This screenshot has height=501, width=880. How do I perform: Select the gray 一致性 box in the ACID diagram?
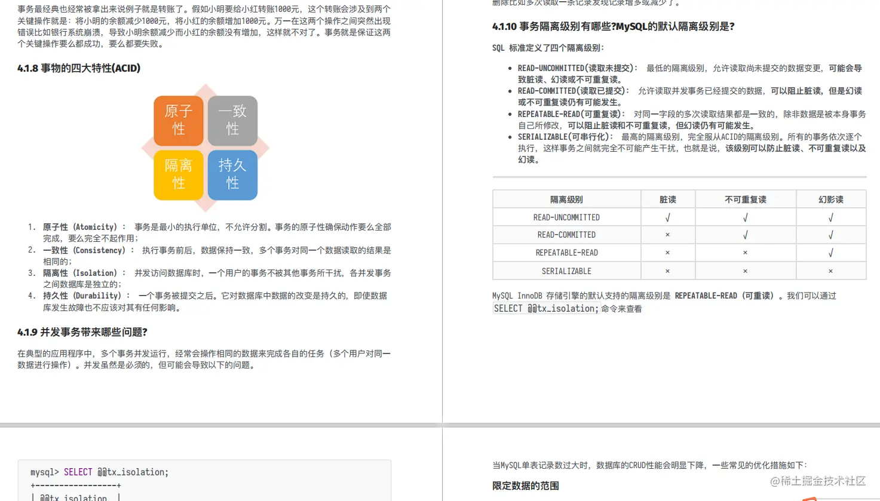point(232,121)
